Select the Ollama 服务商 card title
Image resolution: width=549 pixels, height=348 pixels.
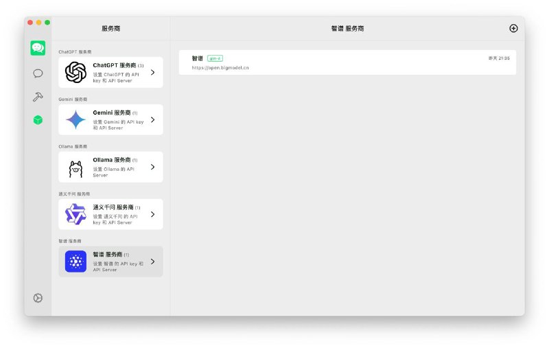(112, 160)
